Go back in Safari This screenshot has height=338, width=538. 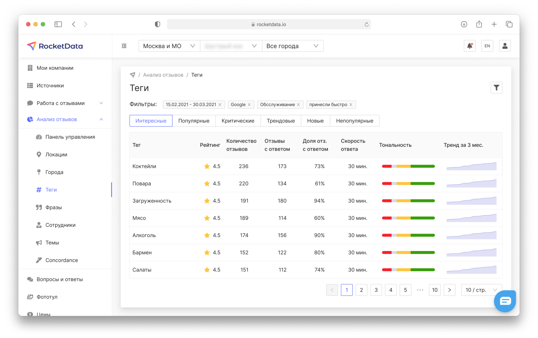point(74,24)
